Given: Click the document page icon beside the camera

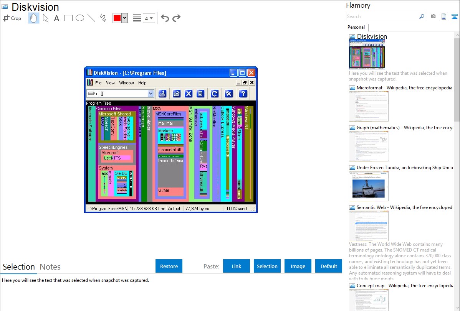Looking at the screenshot, I should (x=444, y=16).
